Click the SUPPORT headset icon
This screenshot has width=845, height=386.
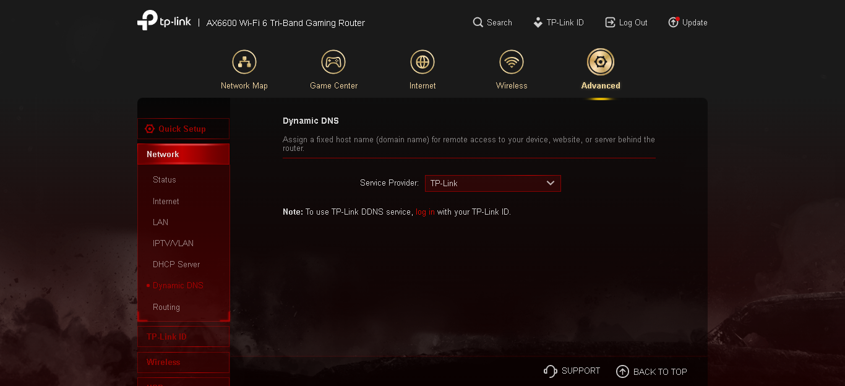tap(550, 371)
